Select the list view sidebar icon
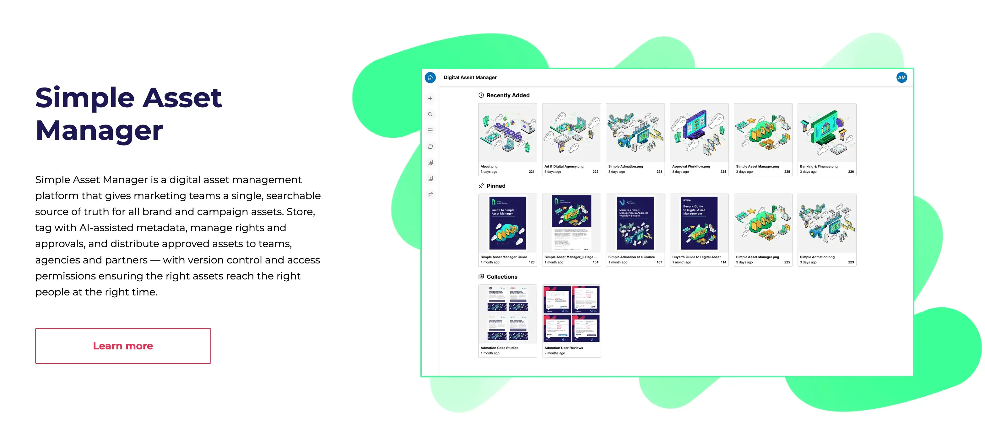 pyautogui.click(x=430, y=130)
